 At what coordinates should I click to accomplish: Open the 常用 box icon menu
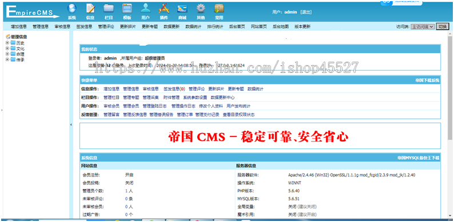click(219, 11)
